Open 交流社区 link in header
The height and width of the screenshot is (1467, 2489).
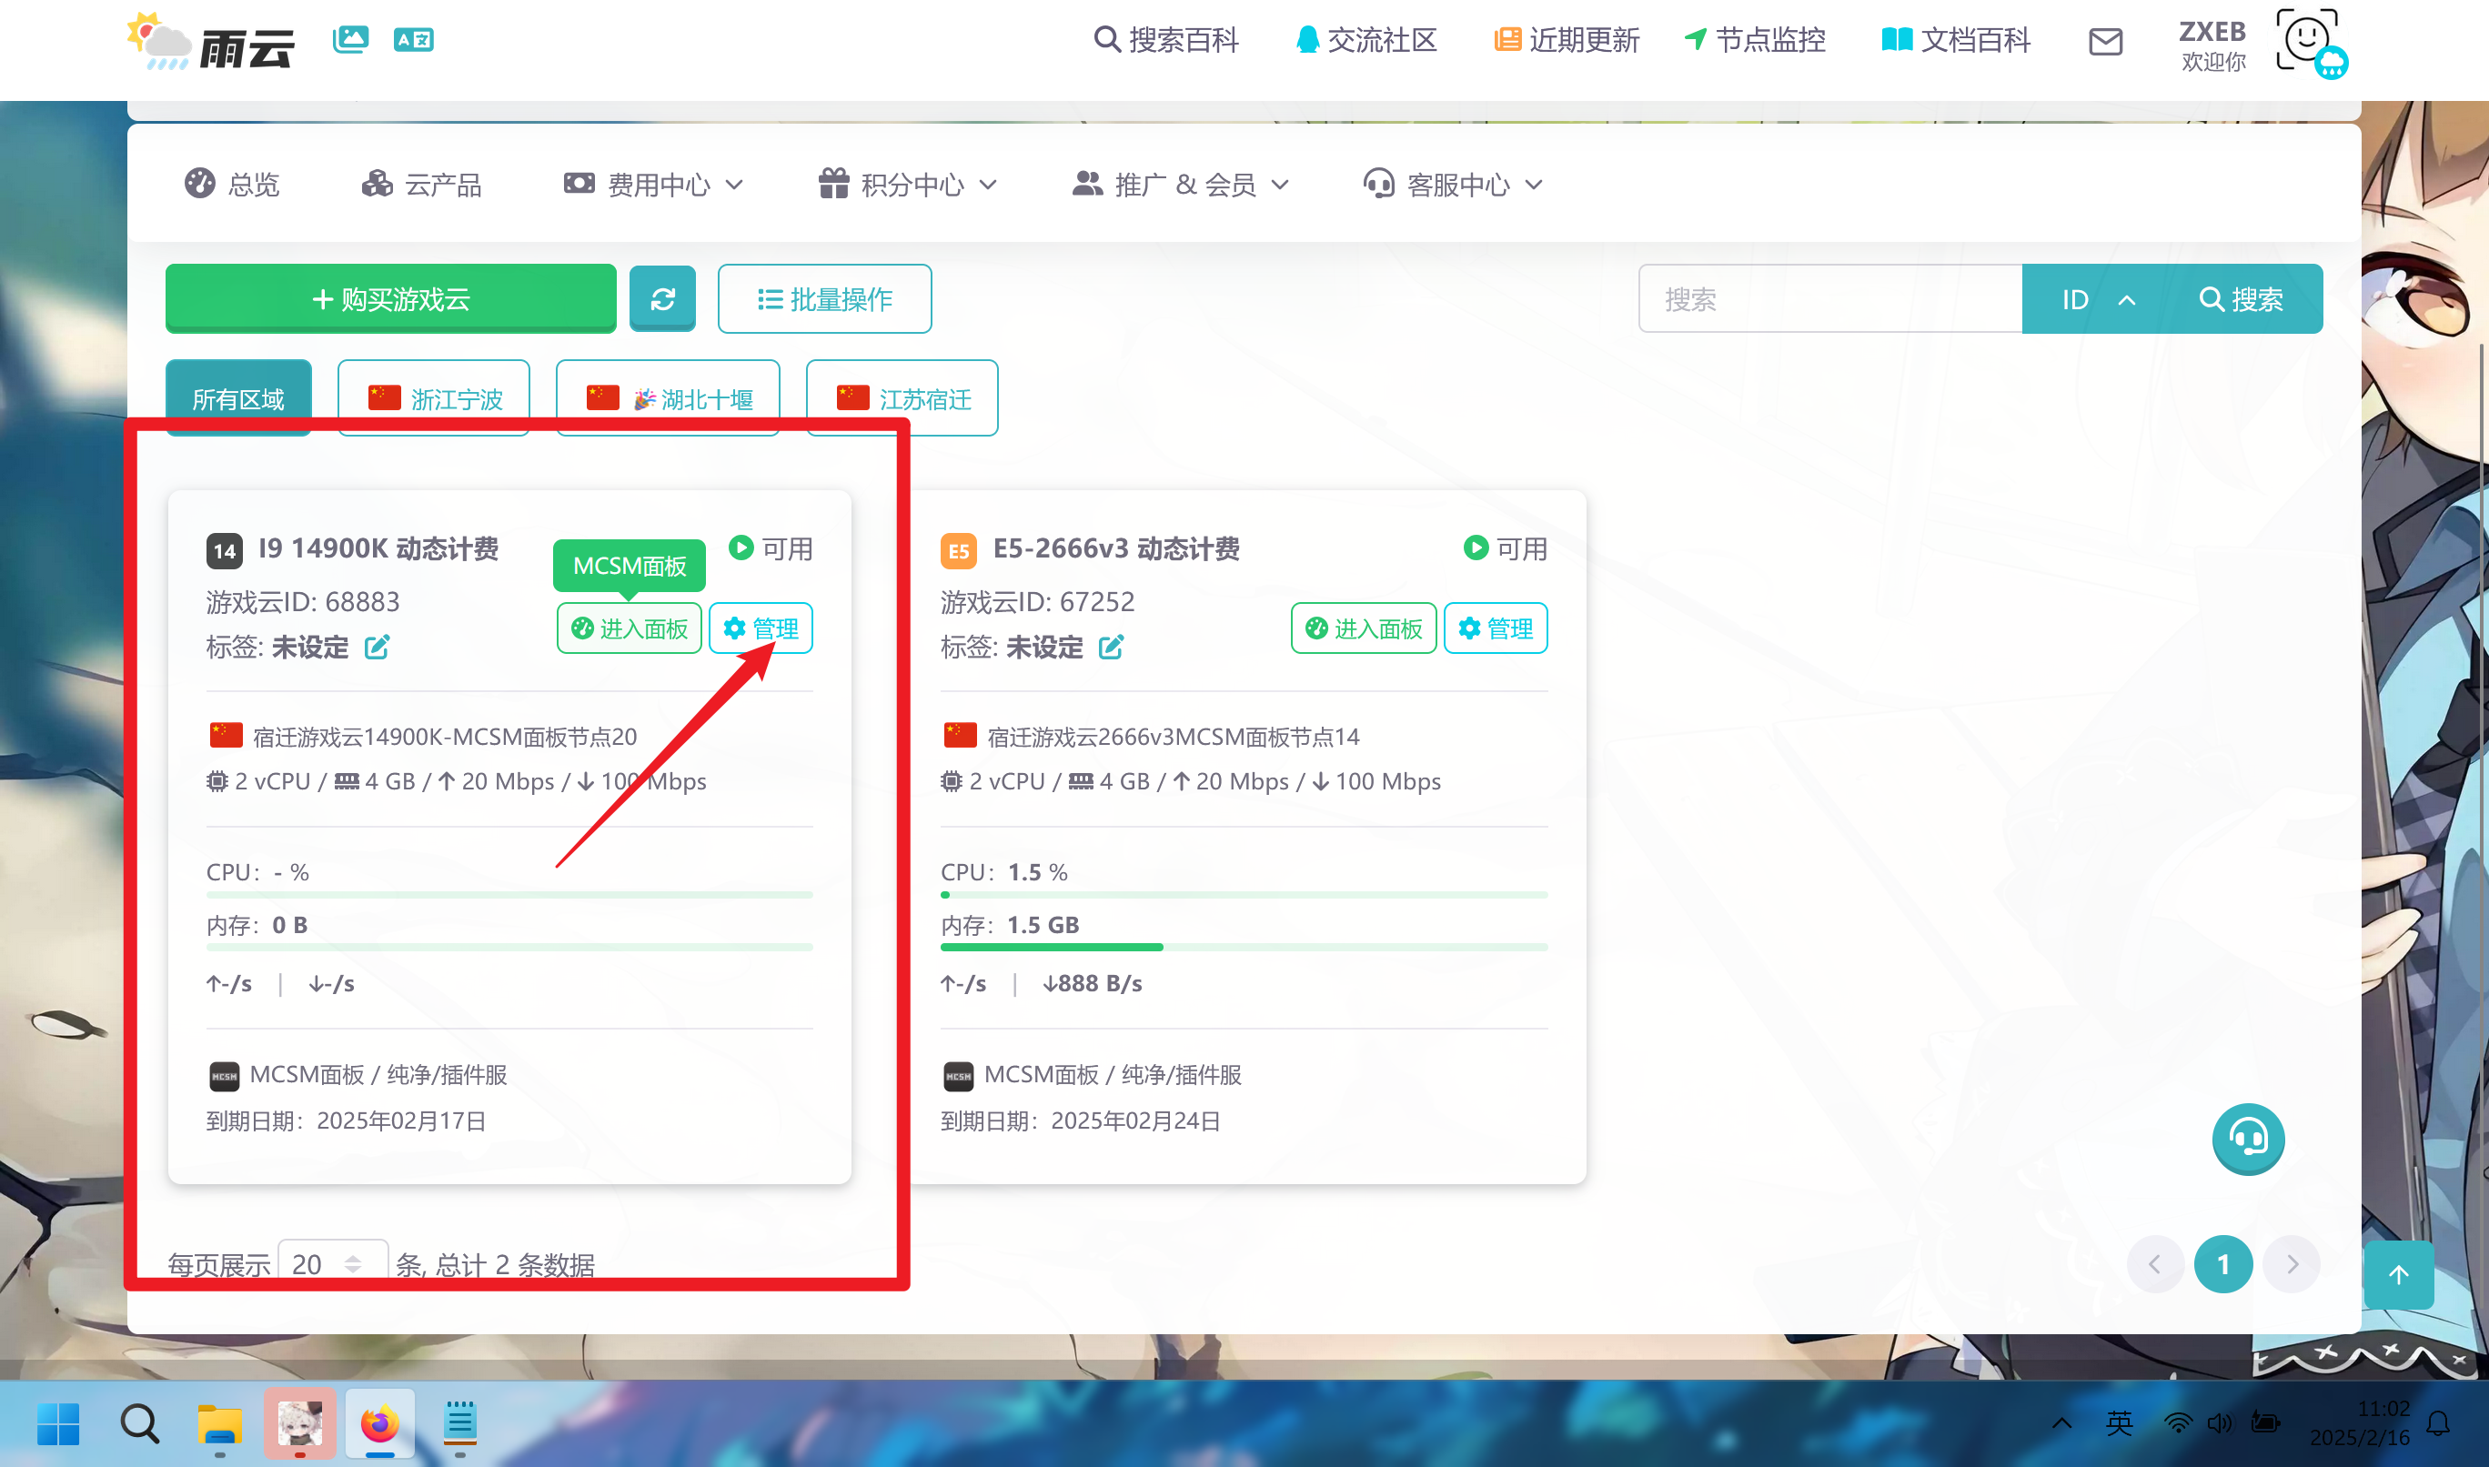click(1367, 39)
